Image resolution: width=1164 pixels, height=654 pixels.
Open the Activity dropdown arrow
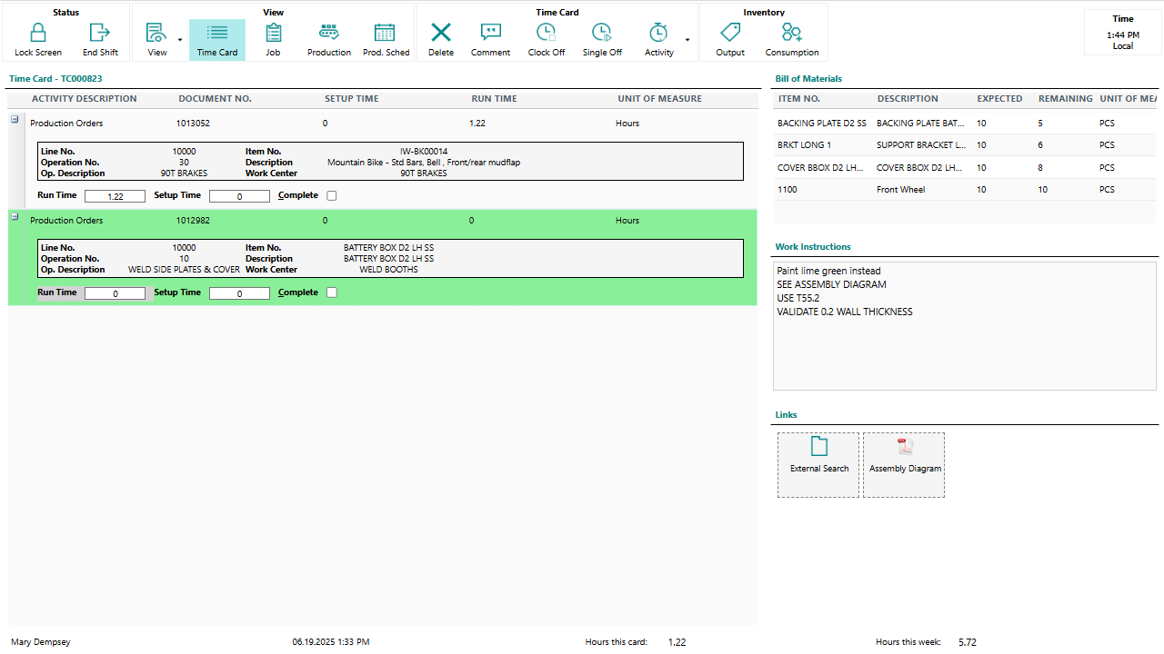687,41
